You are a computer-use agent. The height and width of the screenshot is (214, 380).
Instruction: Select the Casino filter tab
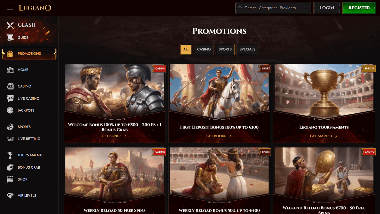[x=204, y=49]
